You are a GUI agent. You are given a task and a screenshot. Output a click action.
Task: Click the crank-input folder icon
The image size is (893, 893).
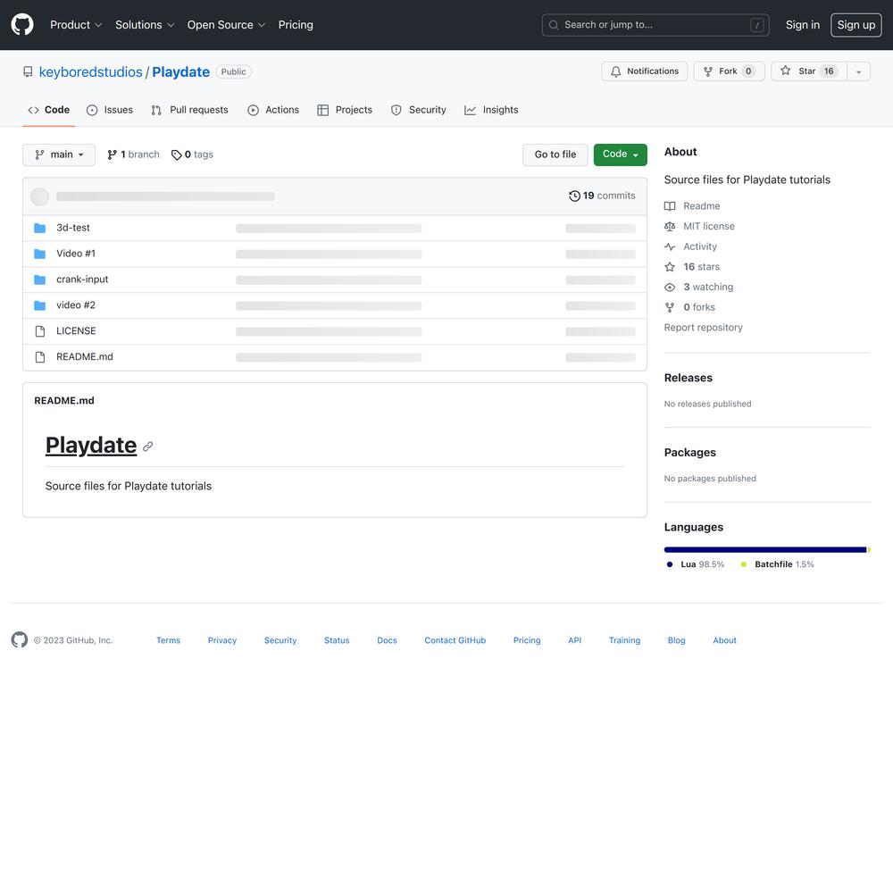pos(40,280)
